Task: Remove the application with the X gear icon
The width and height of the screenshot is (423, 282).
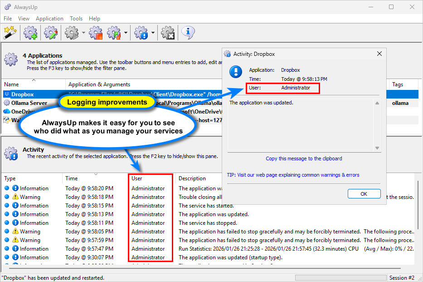Action: click(168, 33)
